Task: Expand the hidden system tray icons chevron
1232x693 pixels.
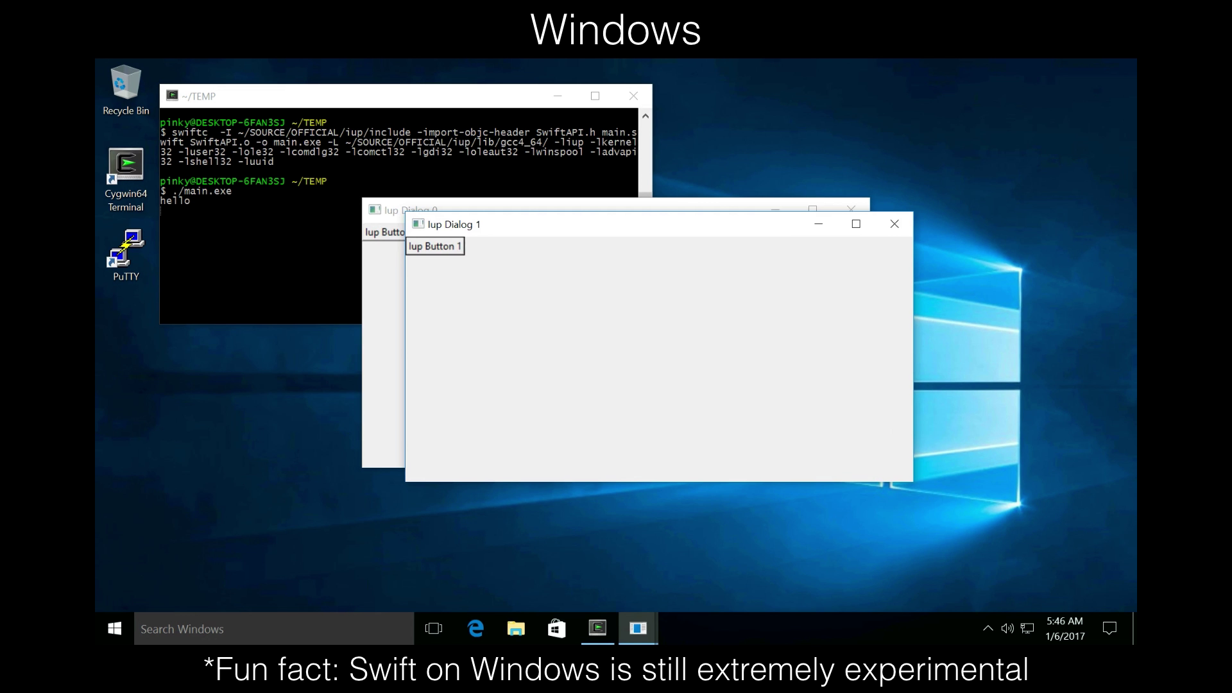Action: (988, 629)
